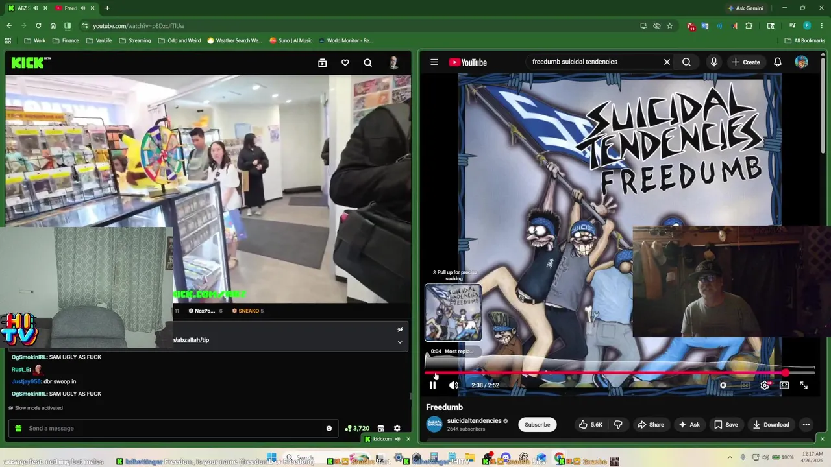Open Finance bookmarks folder

pos(65,40)
